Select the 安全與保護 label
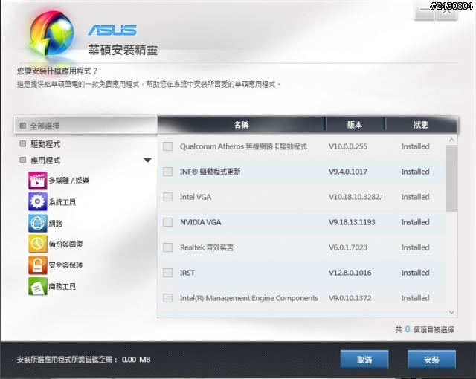The height and width of the screenshot is (379, 476). (x=66, y=265)
